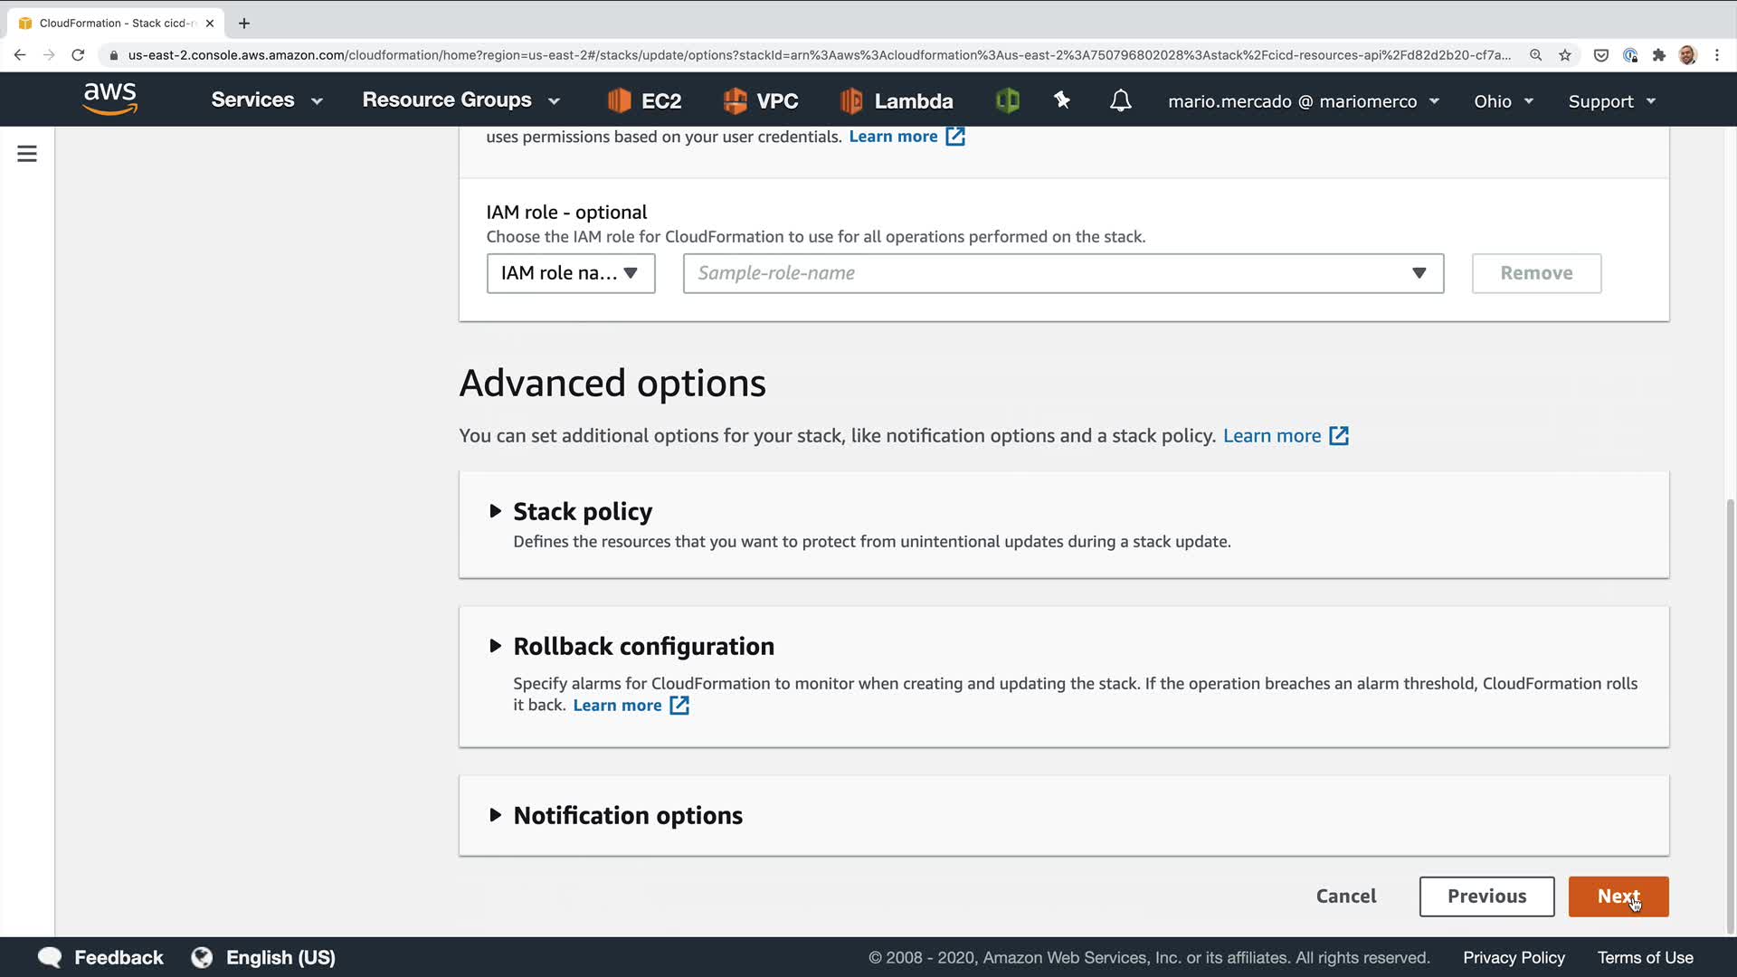The height and width of the screenshot is (977, 1737).
Task: Open the IAM role name type dropdown
Action: (570, 273)
